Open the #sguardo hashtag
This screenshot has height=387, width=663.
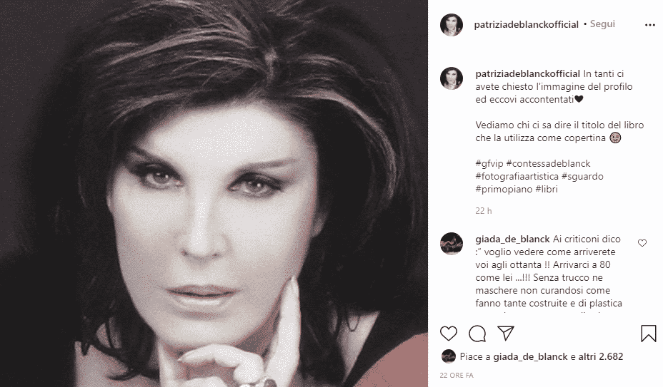[x=582, y=177]
